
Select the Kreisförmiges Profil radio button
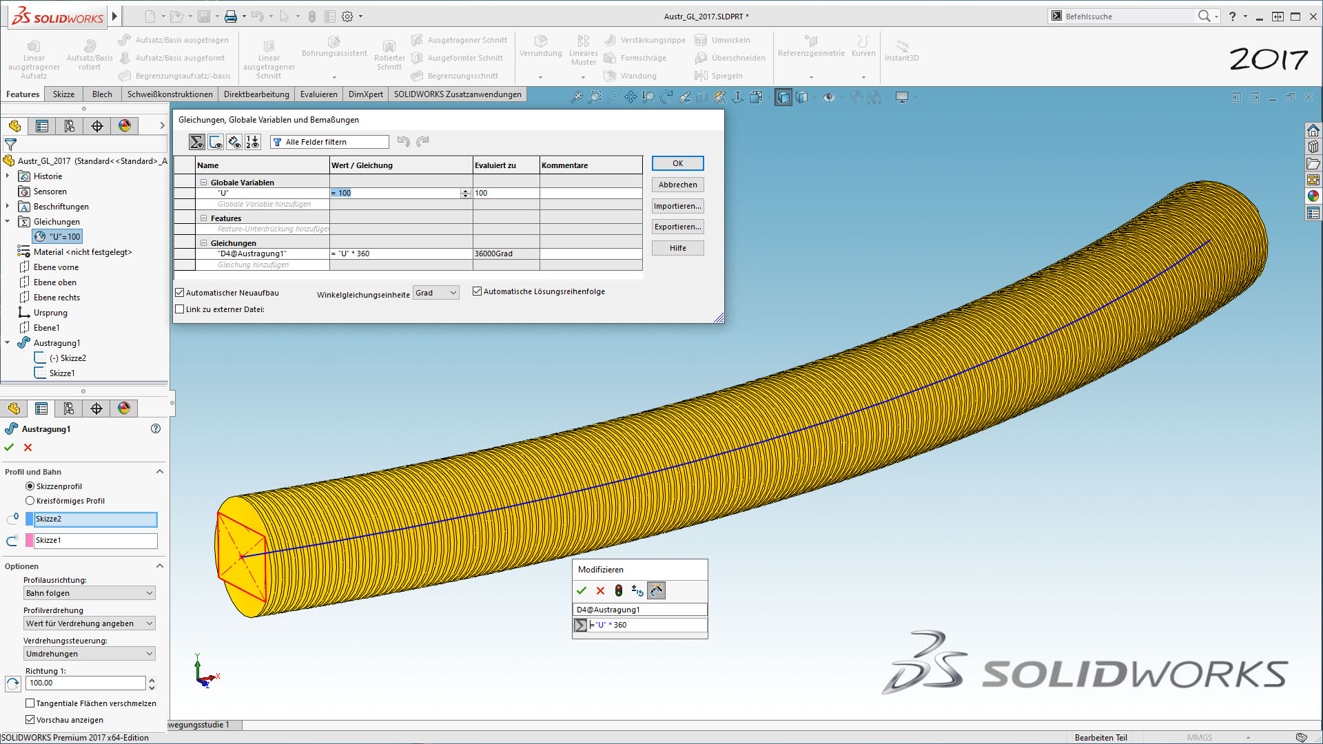click(x=30, y=501)
